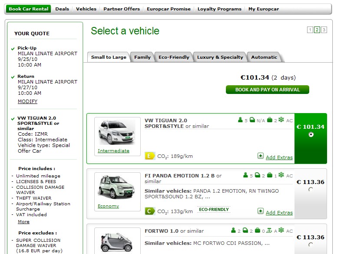Screen dimensions: 344x254
Task: Go to step 3 in the progress indicator
Action: coord(324,30)
